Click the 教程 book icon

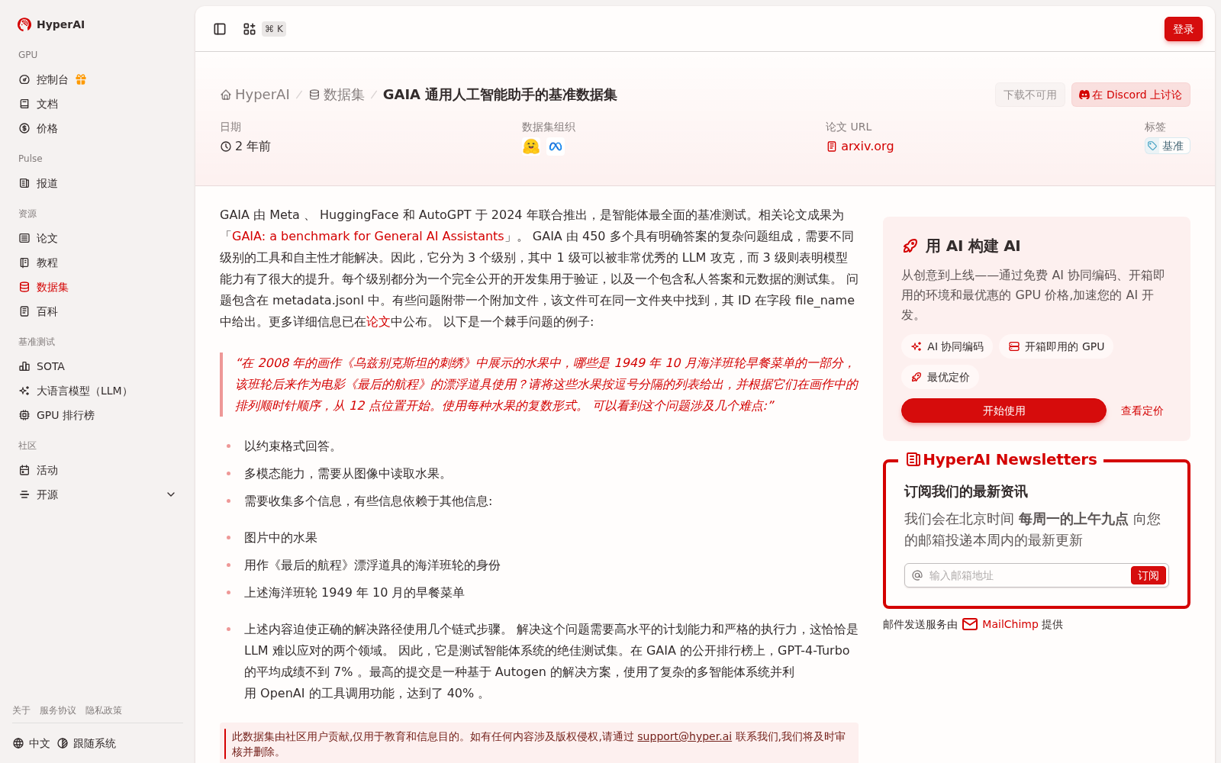[24, 262]
